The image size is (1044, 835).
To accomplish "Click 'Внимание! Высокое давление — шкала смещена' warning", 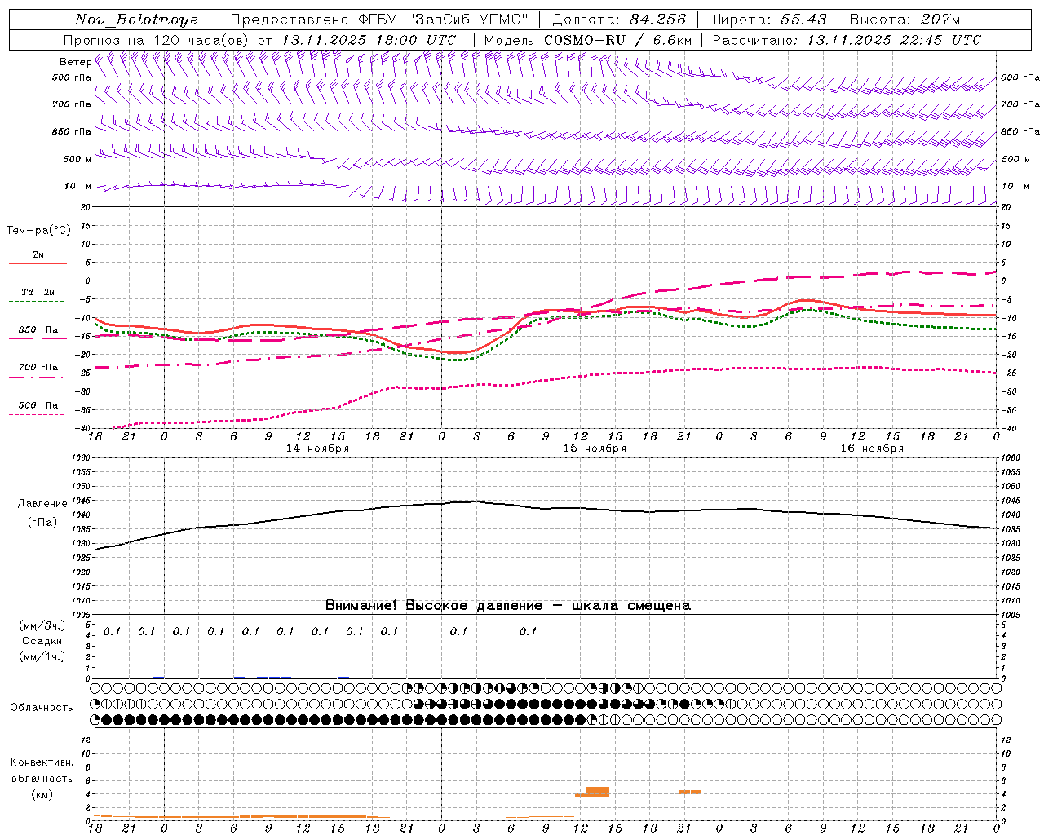I will (508, 606).
